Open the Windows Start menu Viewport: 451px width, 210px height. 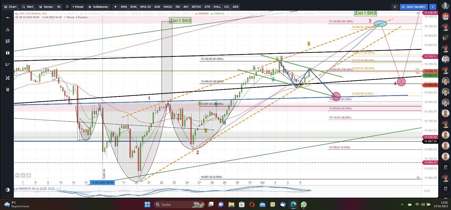click(x=147, y=204)
